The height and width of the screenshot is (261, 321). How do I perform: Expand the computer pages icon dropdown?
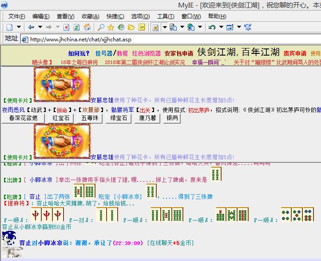(x=182, y=27)
